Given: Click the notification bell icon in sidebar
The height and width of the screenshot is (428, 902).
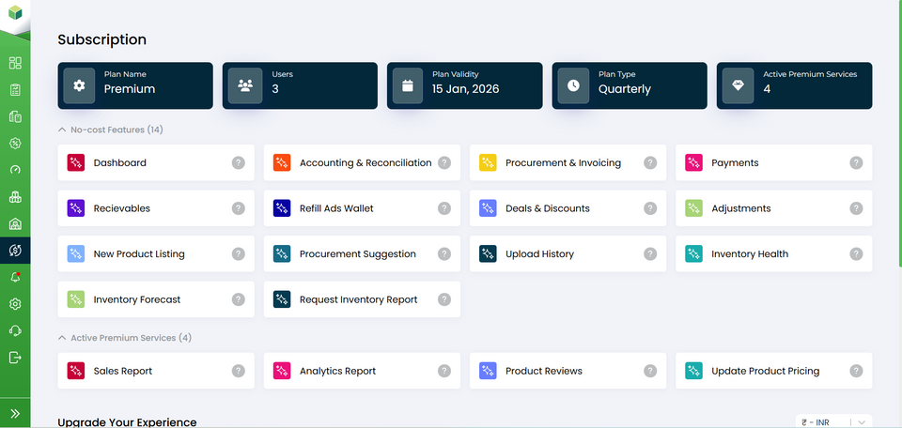Looking at the screenshot, I should (15, 278).
